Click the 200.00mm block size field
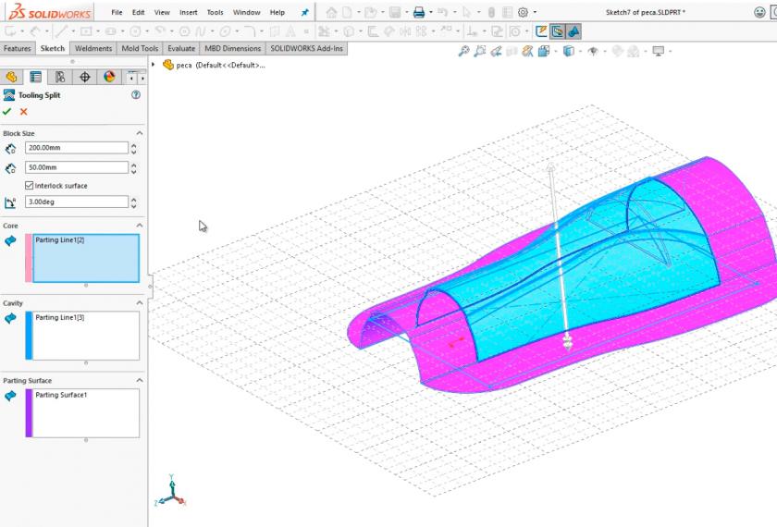This screenshot has height=527, width=777. click(x=77, y=148)
